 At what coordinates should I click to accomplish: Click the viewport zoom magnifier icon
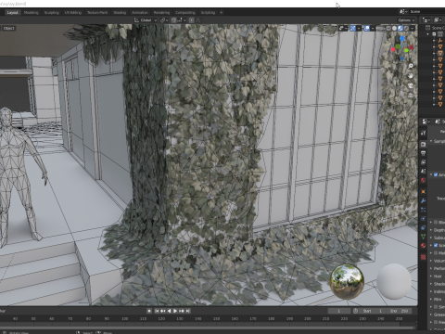tap(411, 66)
